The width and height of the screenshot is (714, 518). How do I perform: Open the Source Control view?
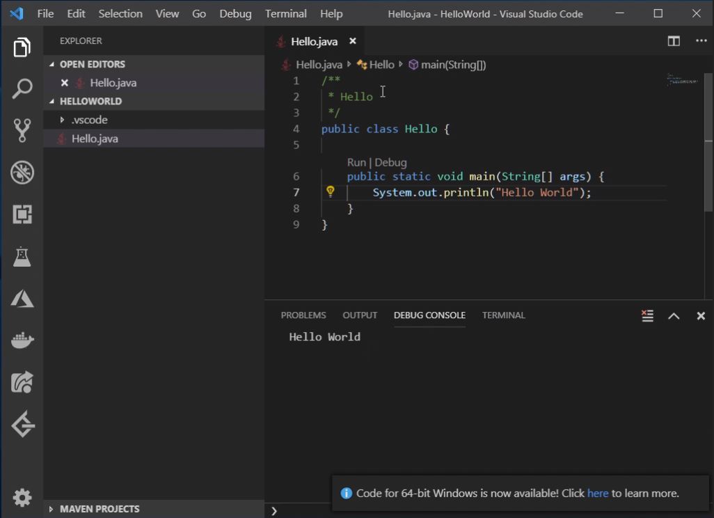pyautogui.click(x=22, y=130)
